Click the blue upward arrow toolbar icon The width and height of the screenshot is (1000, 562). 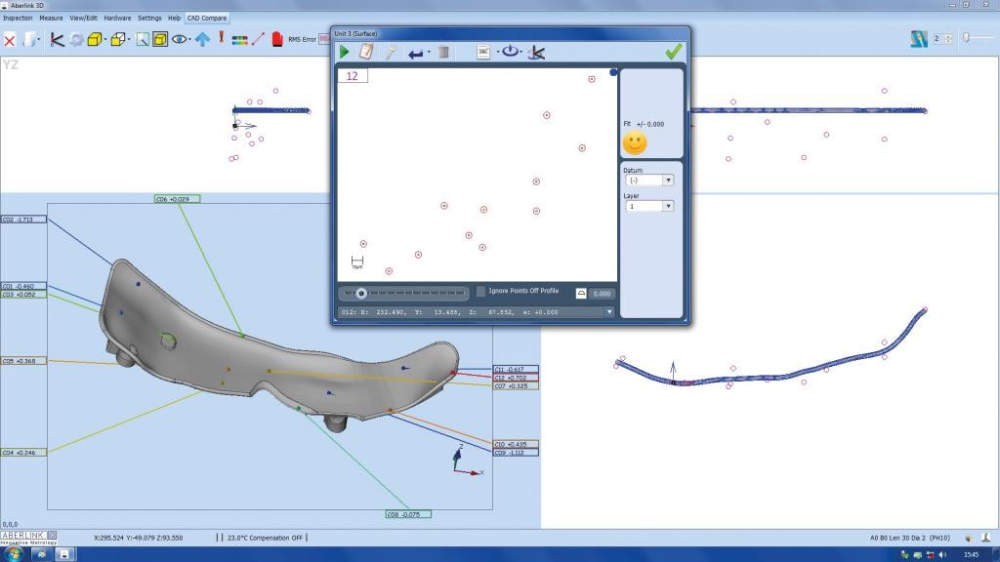[x=202, y=39]
